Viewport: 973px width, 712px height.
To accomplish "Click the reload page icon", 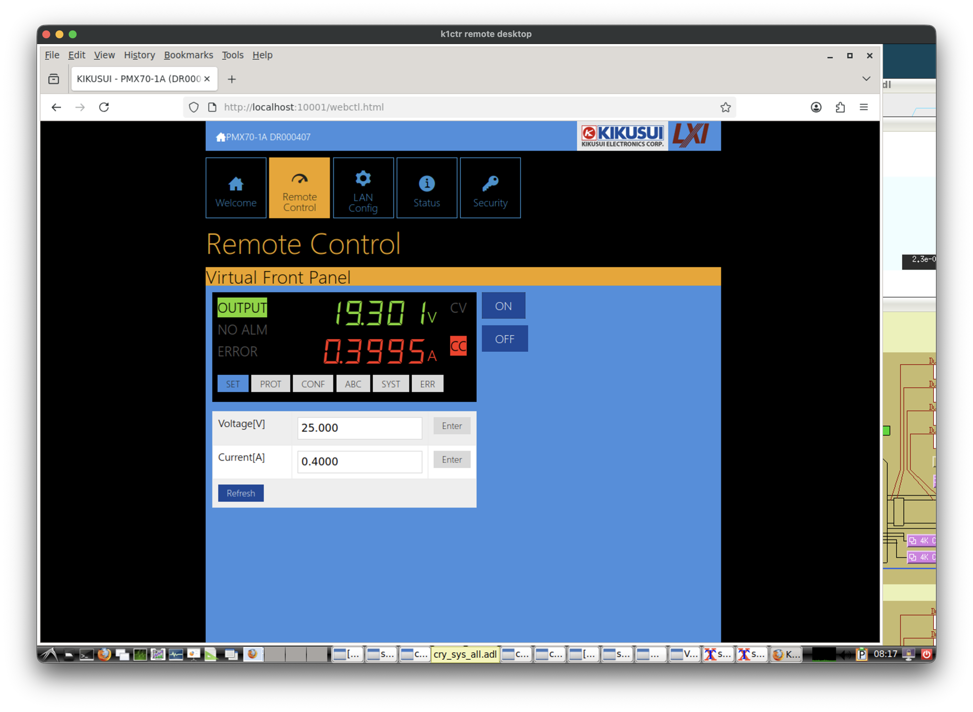I will (104, 107).
